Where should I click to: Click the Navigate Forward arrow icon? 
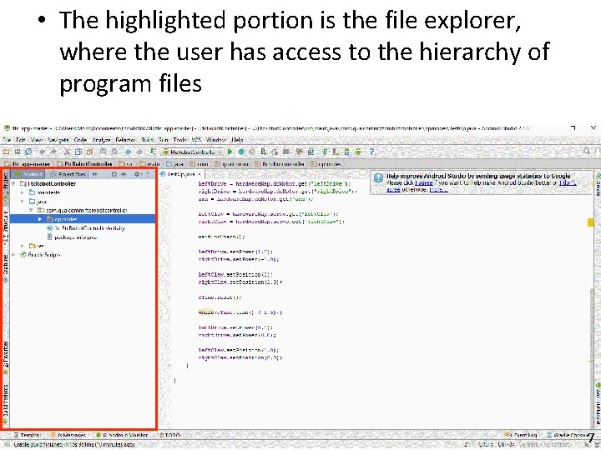click(139, 152)
